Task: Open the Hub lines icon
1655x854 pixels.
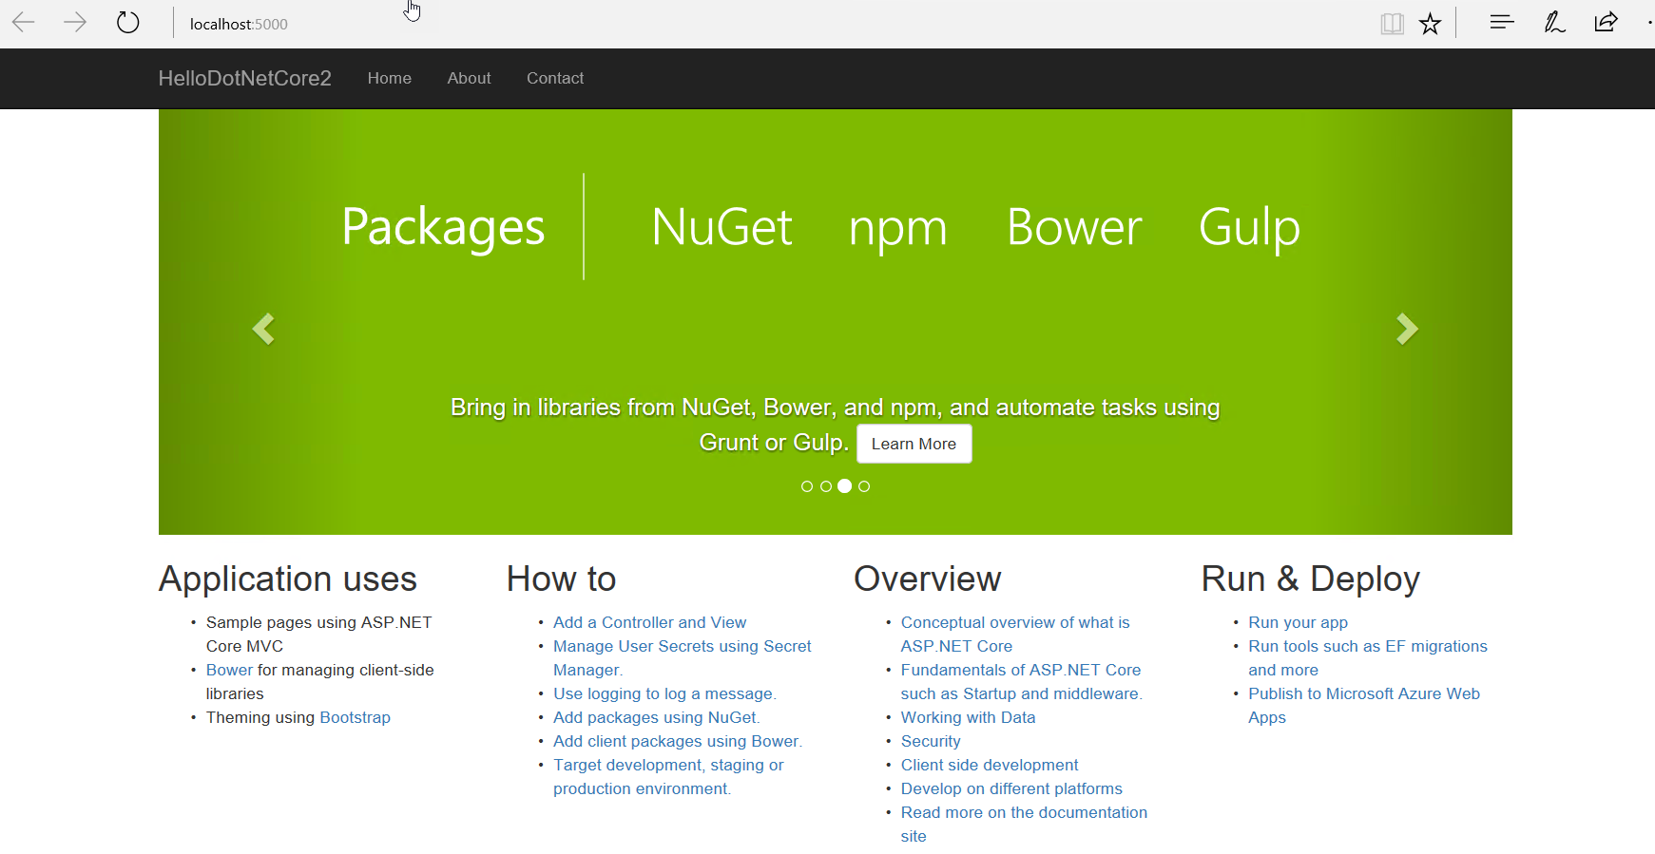Action: tap(1502, 22)
